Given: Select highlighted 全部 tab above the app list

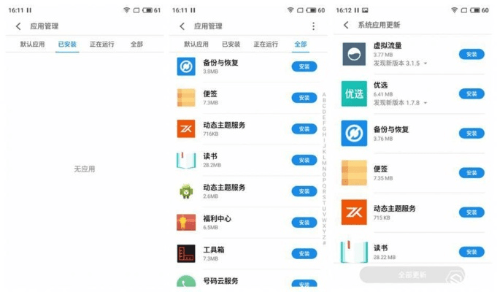Looking at the screenshot, I should pos(301,44).
